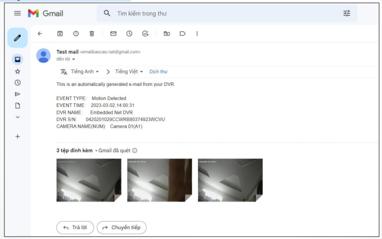The width and height of the screenshot is (382, 239).
Task: Click the DVR serial number 0420201029CCWRB80374923WCVU
Action: coord(125,119)
